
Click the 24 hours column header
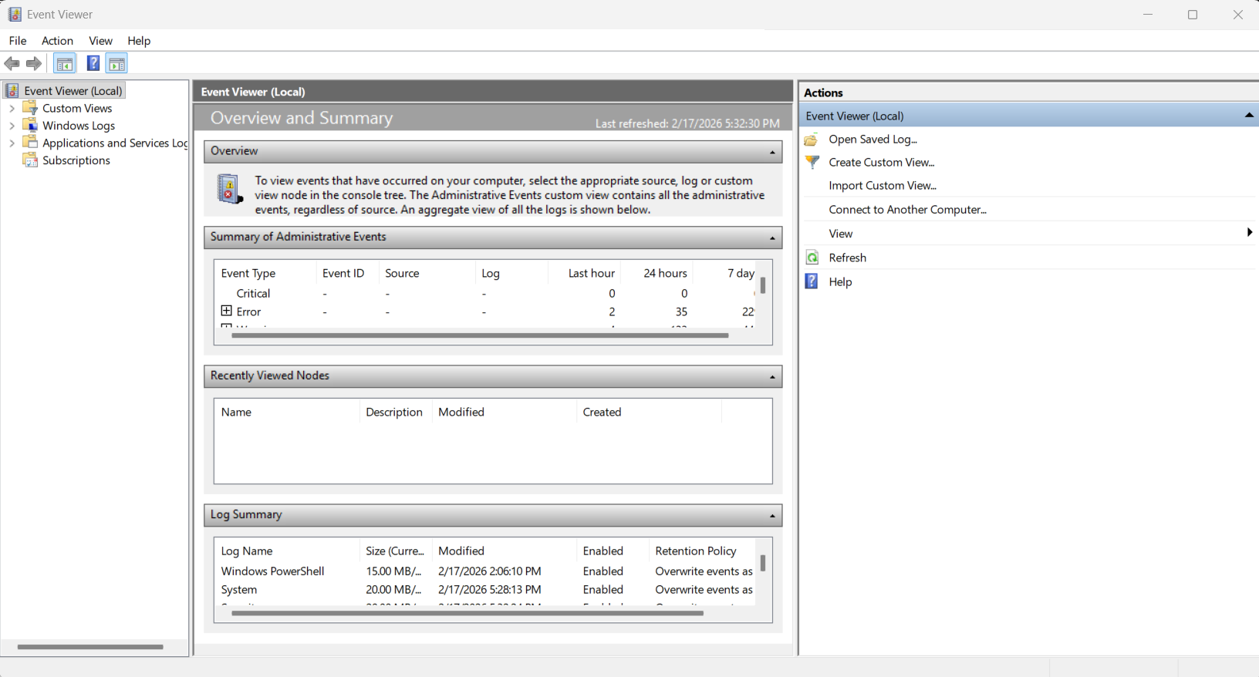point(665,273)
